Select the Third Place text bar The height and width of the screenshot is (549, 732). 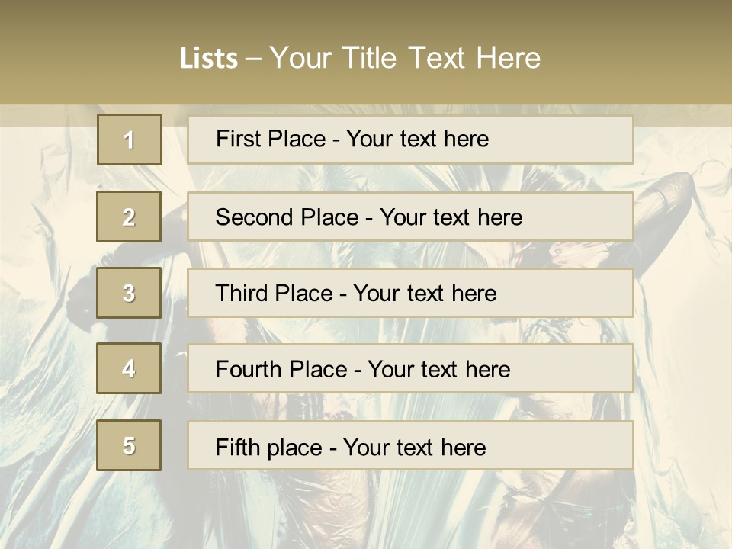[410, 293]
